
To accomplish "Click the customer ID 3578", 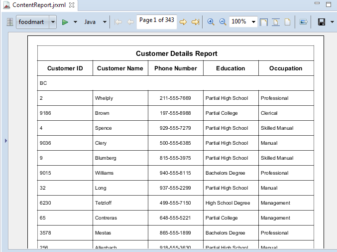I will coord(45,233).
